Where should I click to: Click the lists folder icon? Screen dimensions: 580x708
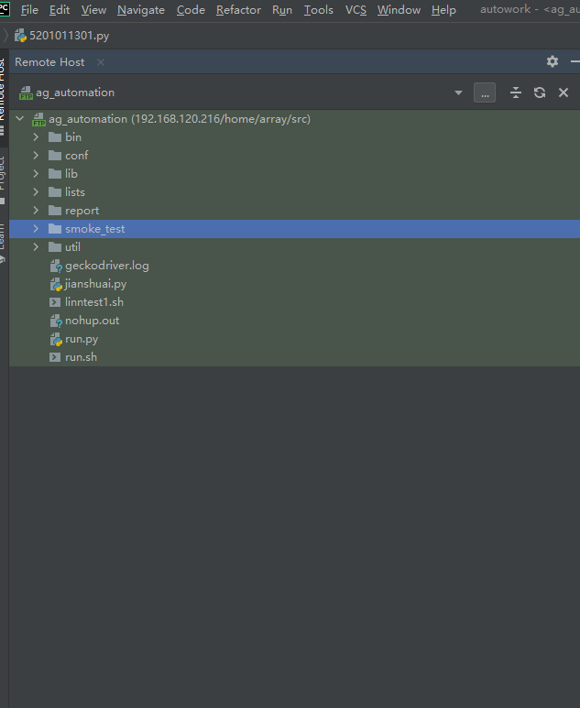[x=55, y=192]
